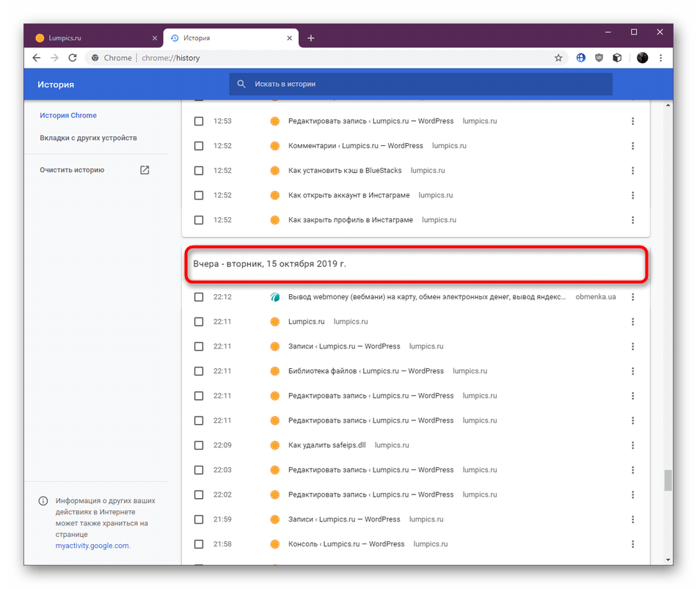This screenshot has width=697, height=589.
Task: Check the Как открыть аккаунт в Инстаграме entry
Action: [x=199, y=195]
